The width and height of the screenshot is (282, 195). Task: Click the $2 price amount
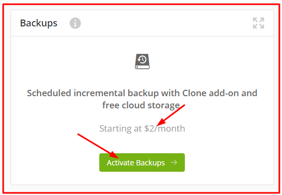(x=149, y=128)
